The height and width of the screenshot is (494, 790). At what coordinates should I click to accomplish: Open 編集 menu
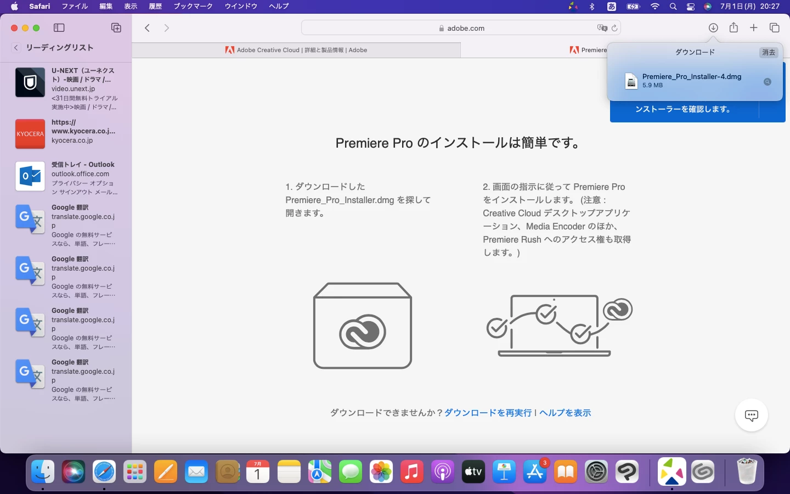pyautogui.click(x=106, y=7)
